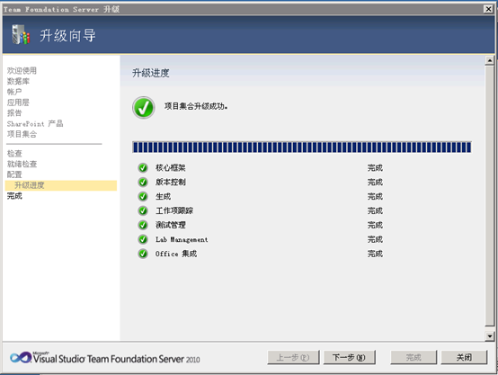Select 完成 step in sidebar
The height and width of the screenshot is (375, 498).
click(x=14, y=196)
